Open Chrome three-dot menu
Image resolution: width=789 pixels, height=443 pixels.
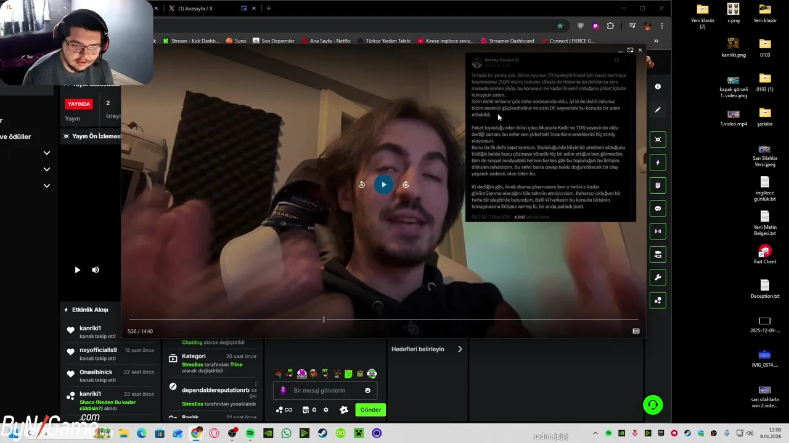click(x=662, y=26)
